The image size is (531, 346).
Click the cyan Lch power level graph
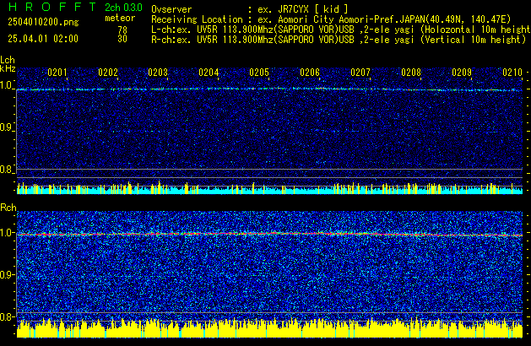point(269,189)
